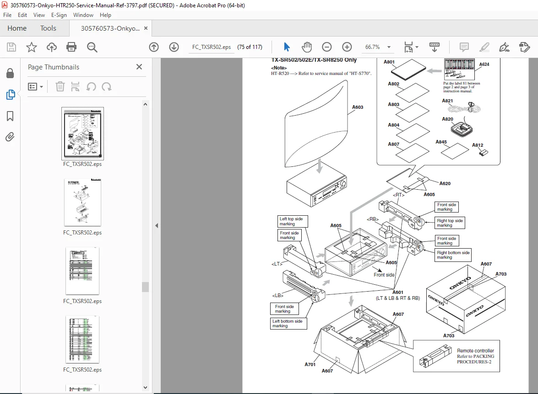This screenshot has width=538, height=394.
Task: Open the File menu
Action: click(7, 15)
